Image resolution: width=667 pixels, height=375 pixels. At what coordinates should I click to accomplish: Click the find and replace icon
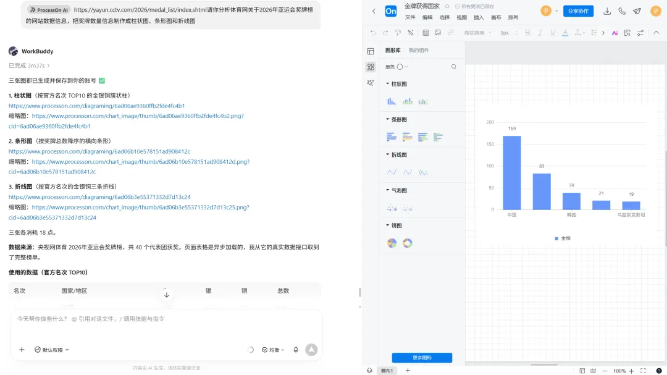[627, 33]
